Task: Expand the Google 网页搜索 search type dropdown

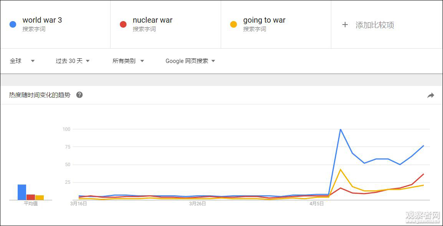Action: [190, 61]
